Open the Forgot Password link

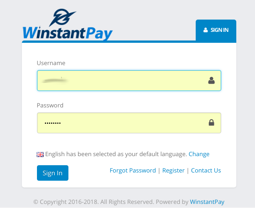coord(133,171)
